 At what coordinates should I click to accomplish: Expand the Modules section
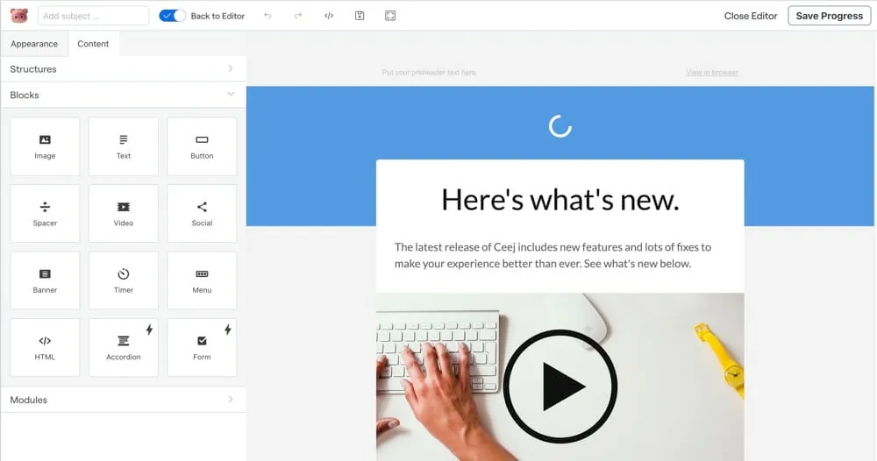point(123,400)
